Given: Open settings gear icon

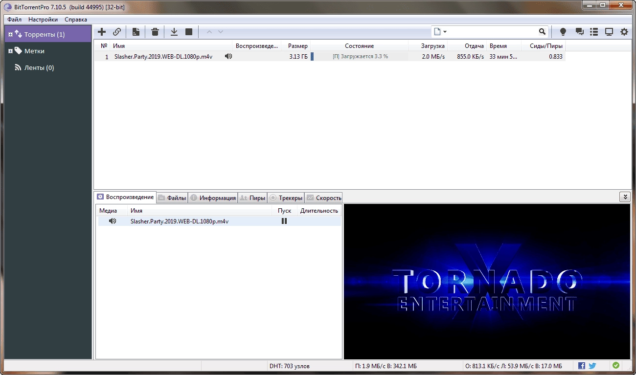Looking at the screenshot, I should point(624,32).
